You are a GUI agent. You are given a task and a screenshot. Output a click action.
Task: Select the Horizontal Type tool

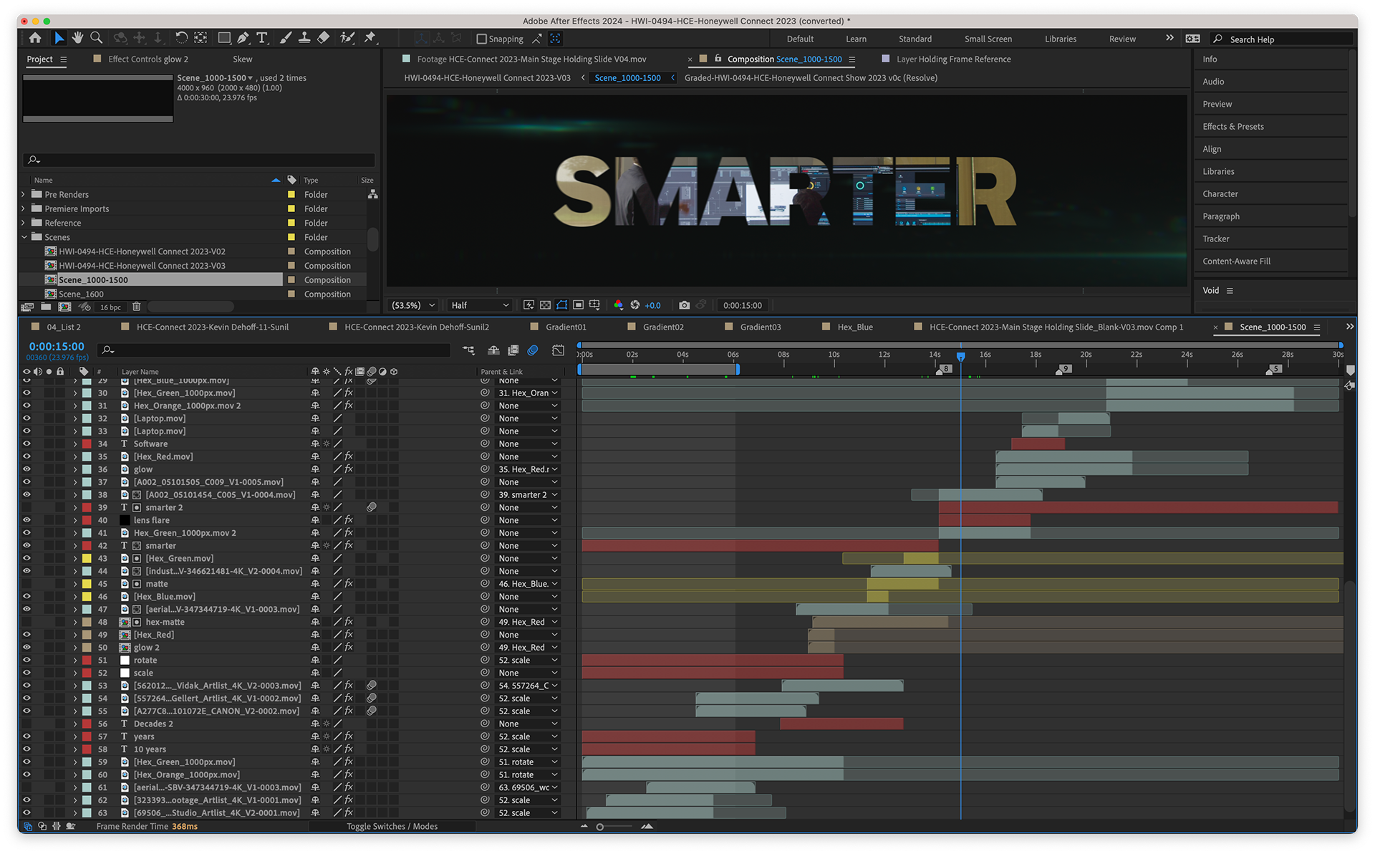coord(262,38)
